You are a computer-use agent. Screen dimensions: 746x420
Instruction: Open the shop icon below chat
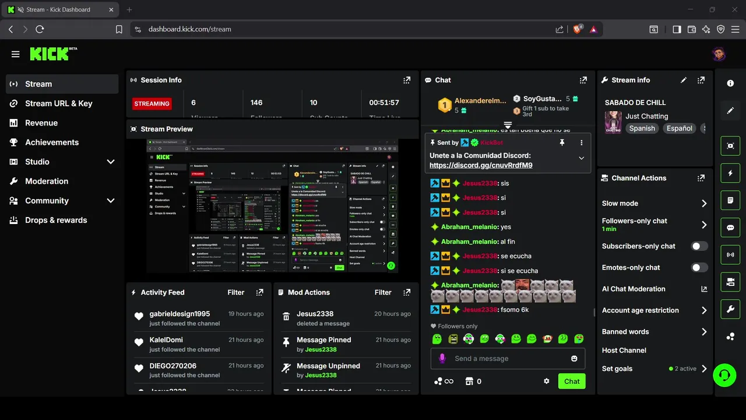pyautogui.click(x=469, y=381)
